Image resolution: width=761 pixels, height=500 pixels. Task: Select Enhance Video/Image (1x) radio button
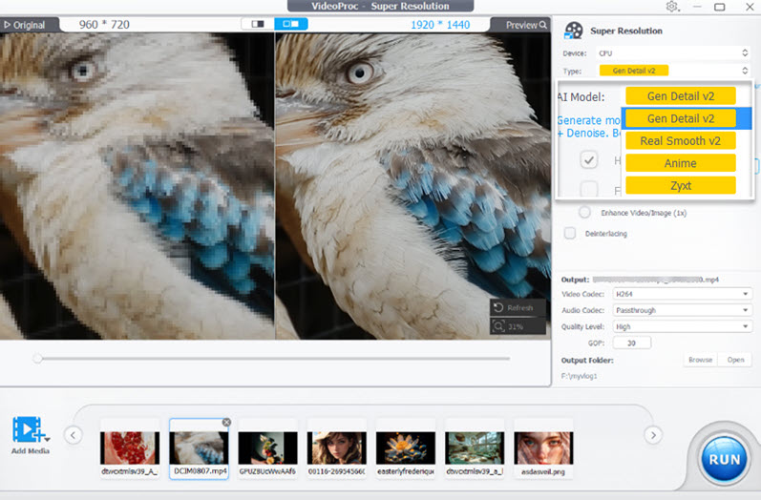[x=584, y=212]
